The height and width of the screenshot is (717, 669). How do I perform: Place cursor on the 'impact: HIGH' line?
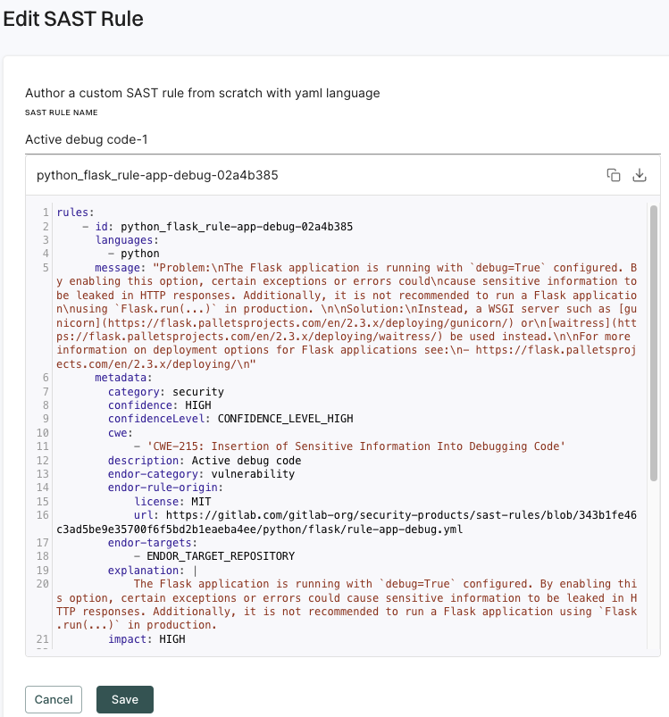(147, 639)
